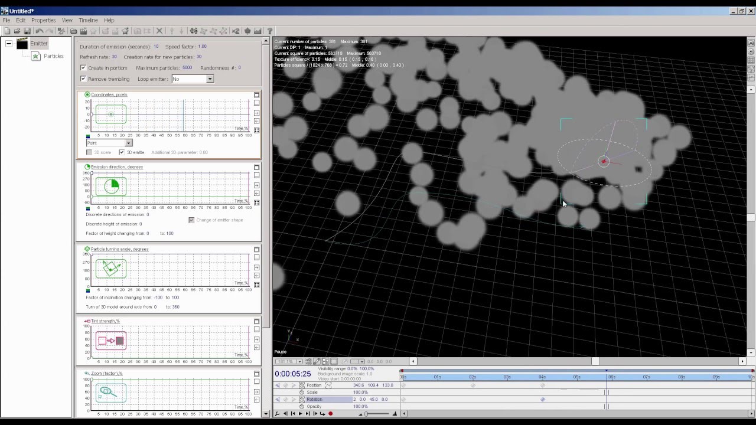Click the clapperboard emitter toolbar icon
Viewport: 756px width, 425px height.
click(83, 31)
